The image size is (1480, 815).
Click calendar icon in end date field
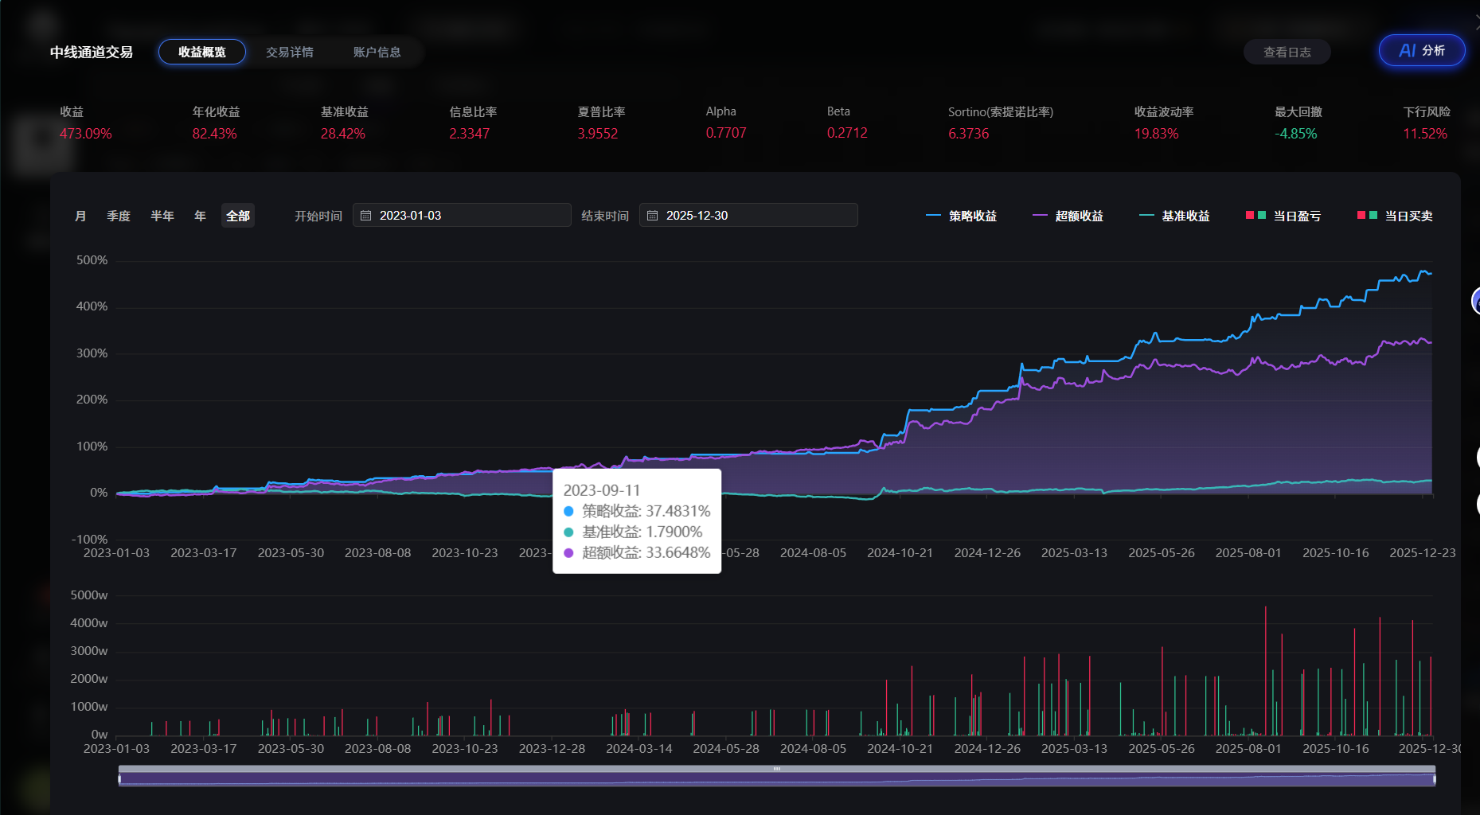(x=653, y=216)
